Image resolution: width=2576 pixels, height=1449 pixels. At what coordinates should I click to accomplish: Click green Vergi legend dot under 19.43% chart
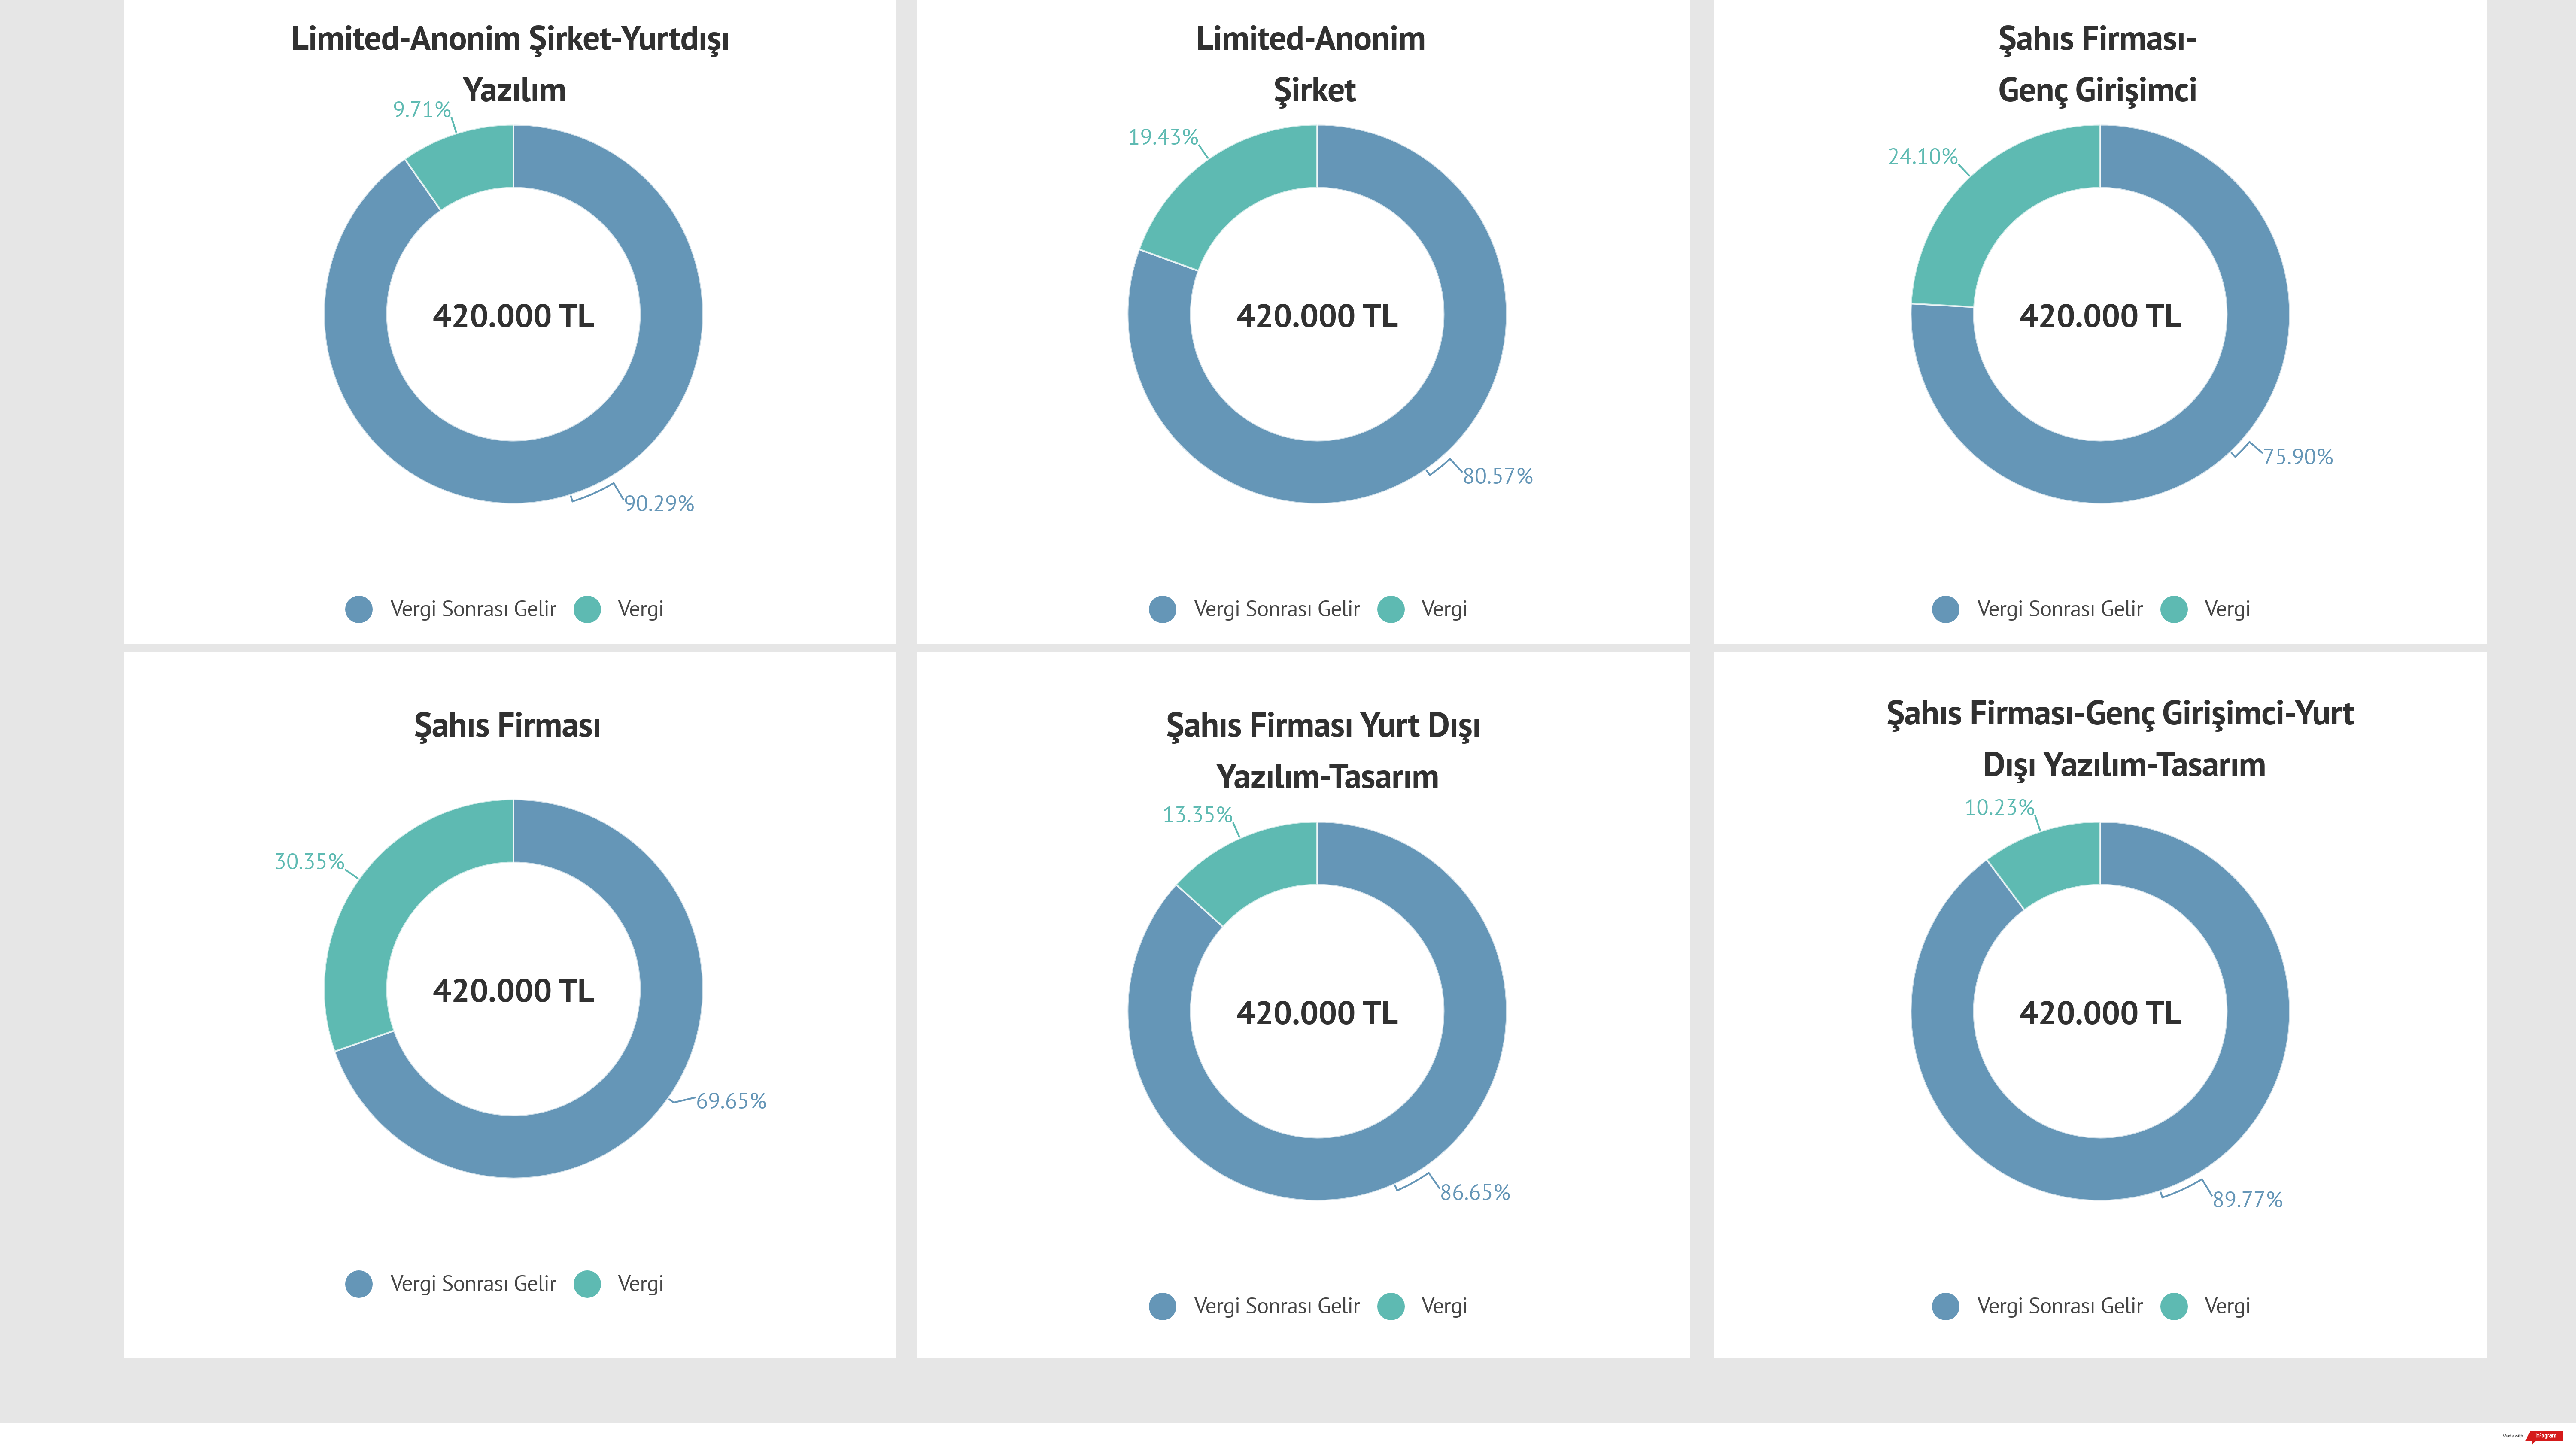[x=1391, y=609]
